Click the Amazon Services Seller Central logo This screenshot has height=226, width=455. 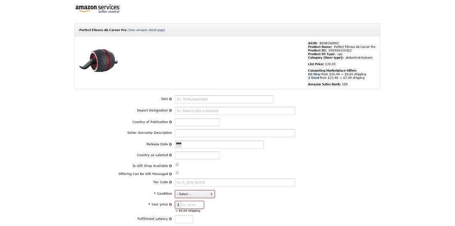click(x=97, y=8)
